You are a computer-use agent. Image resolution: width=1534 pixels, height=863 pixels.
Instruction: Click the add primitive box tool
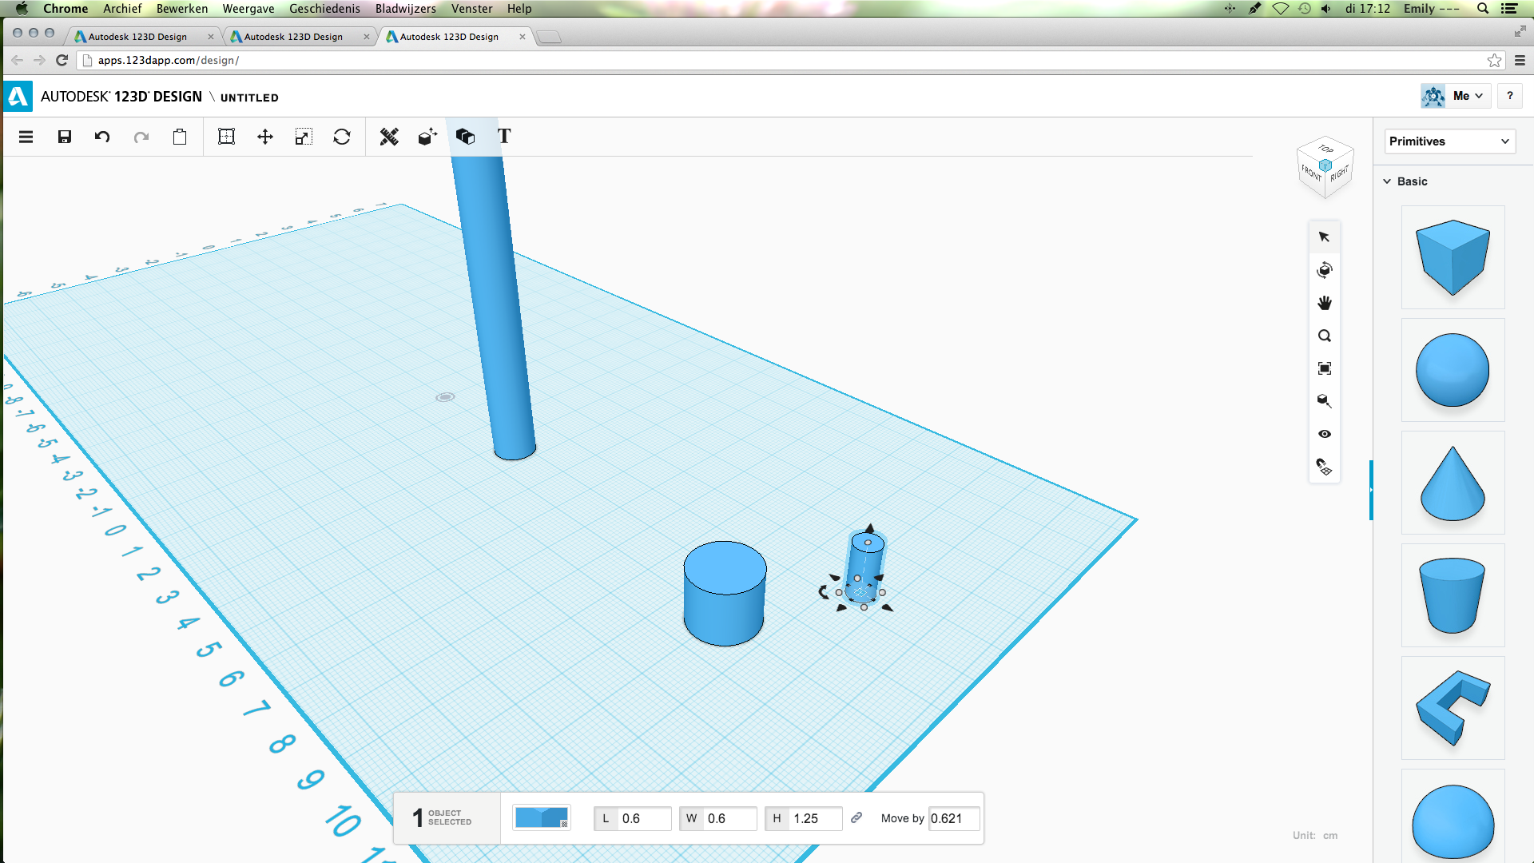(x=427, y=137)
